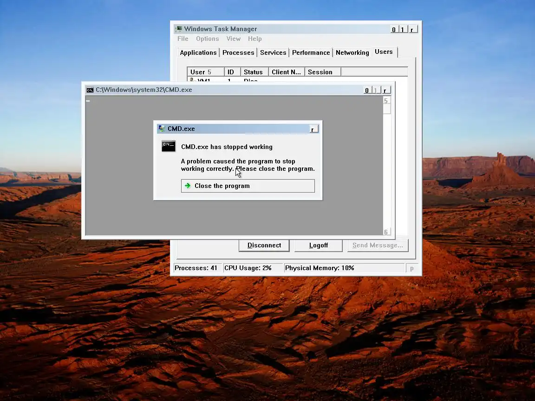The height and width of the screenshot is (401, 535).
Task: Click the Task Manager resize grip corner
Action: (412, 269)
